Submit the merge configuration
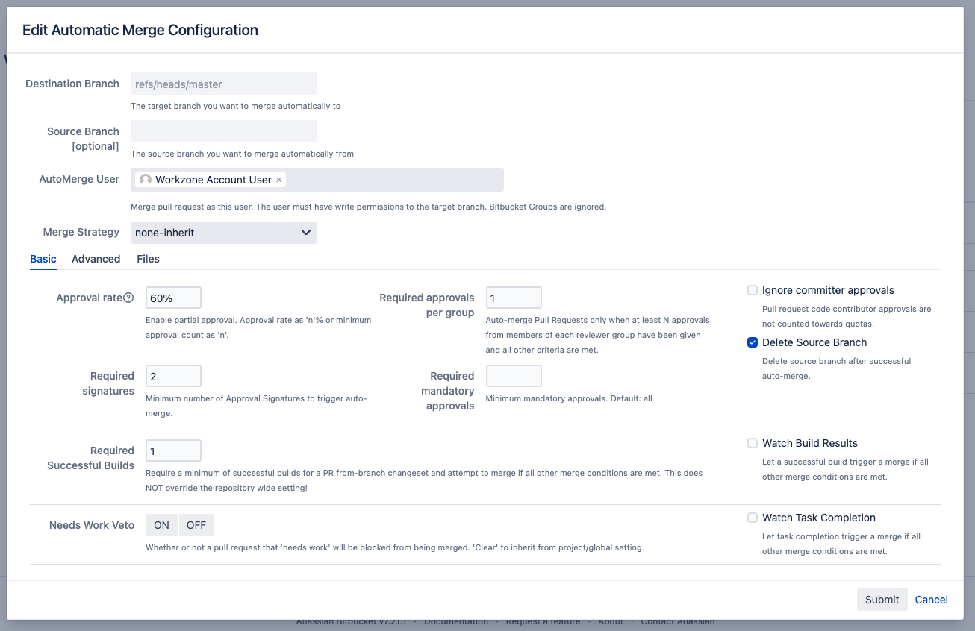This screenshot has width=975, height=631. (x=882, y=600)
